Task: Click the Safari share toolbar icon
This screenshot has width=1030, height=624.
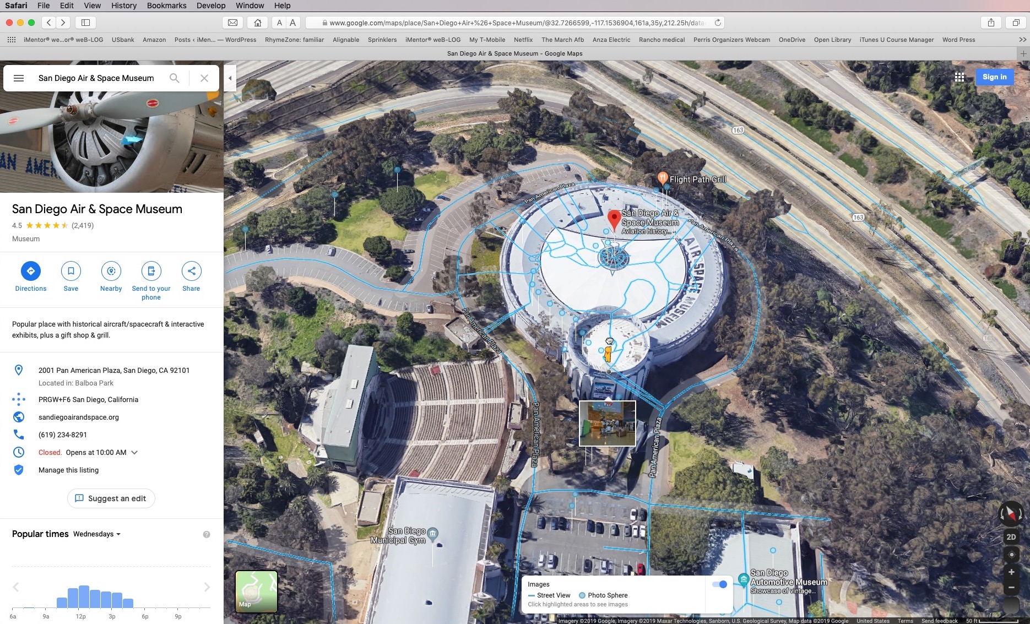Action: (991, 23)
